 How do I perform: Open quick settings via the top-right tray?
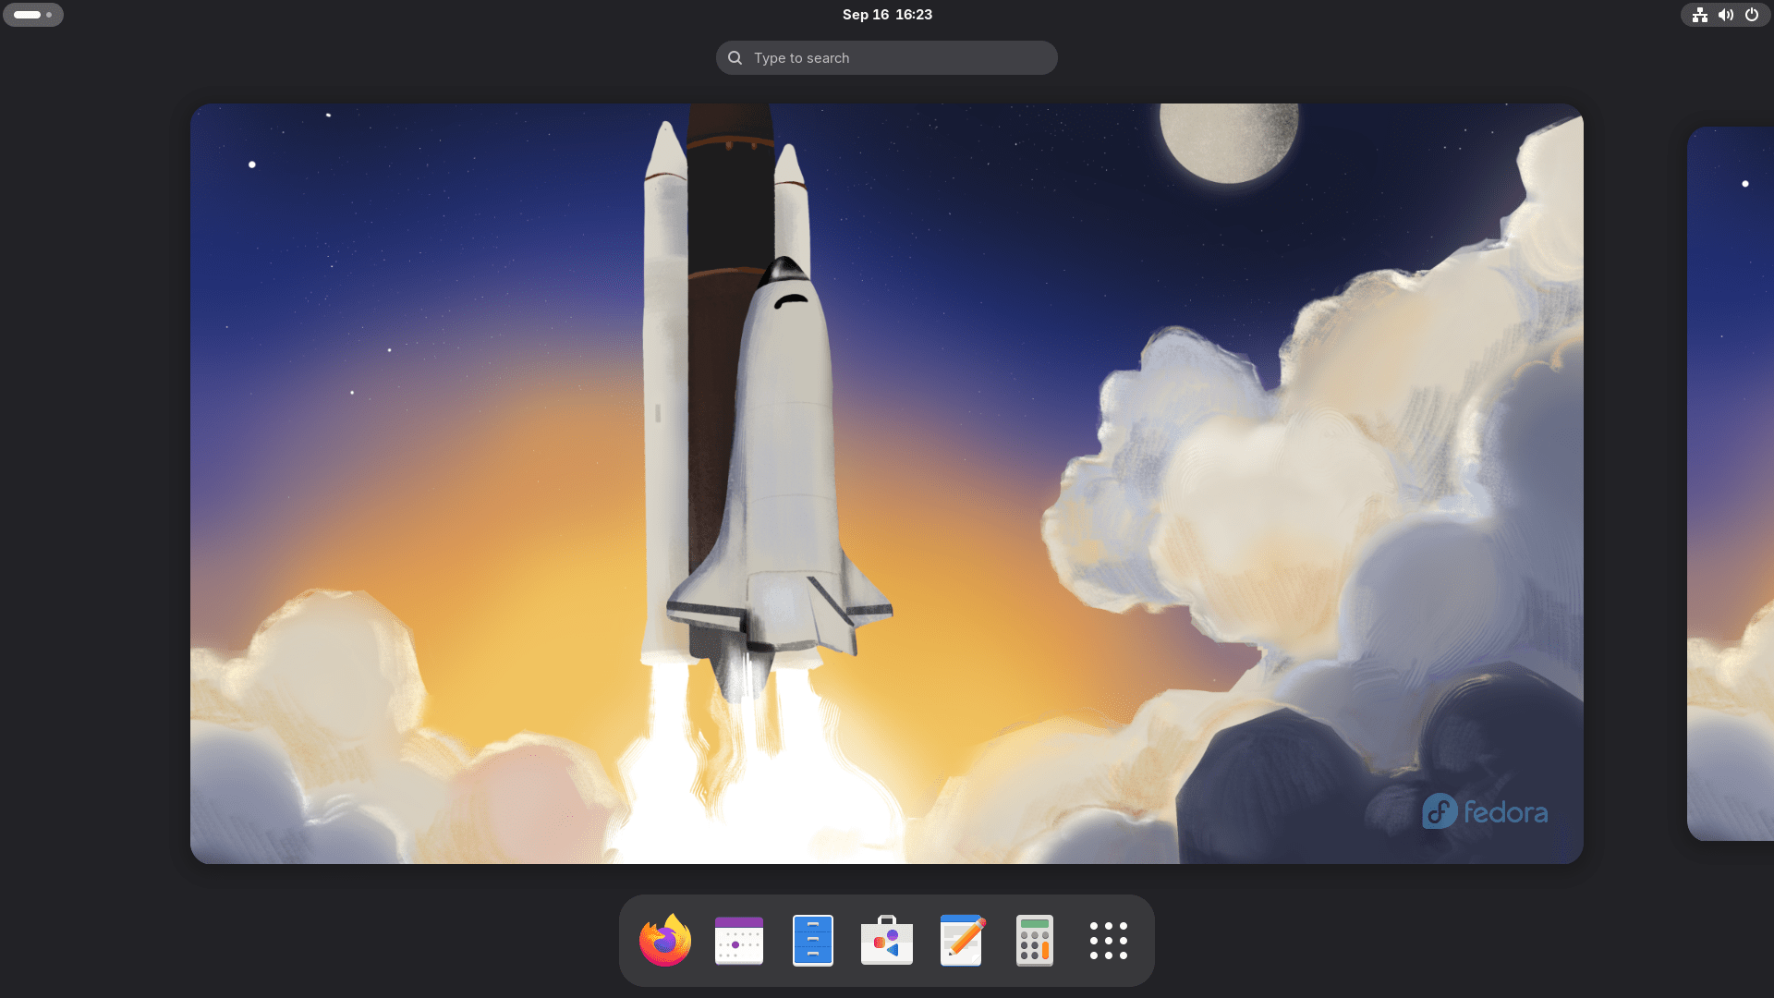click(1726, 15)
